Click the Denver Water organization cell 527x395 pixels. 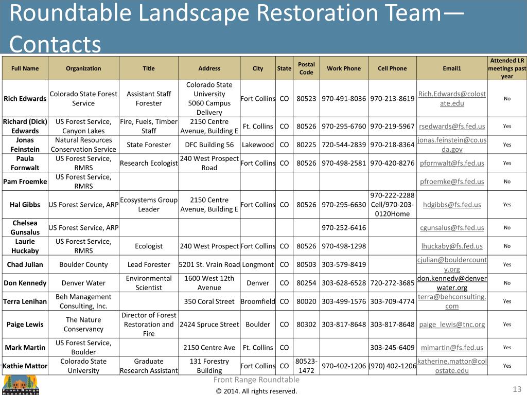pos(83,283)
